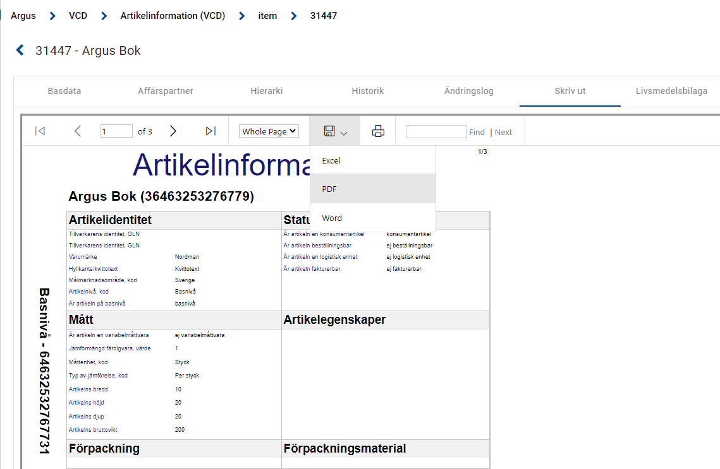Click the page title 31447 - Argus Bok

tap(88, 50)
